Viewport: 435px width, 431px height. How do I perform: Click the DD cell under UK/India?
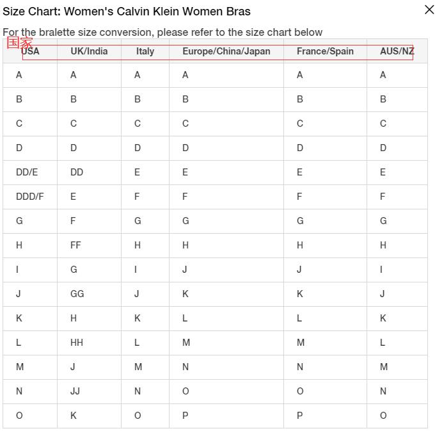[77, 172]
